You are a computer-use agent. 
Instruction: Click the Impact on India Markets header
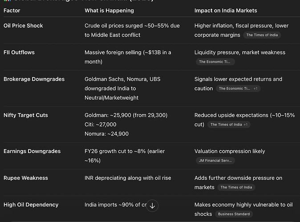pos(226,10)
